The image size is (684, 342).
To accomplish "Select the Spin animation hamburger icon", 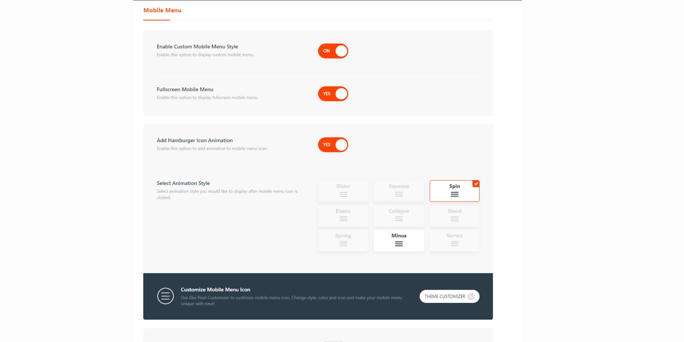I will click(454, 194).
